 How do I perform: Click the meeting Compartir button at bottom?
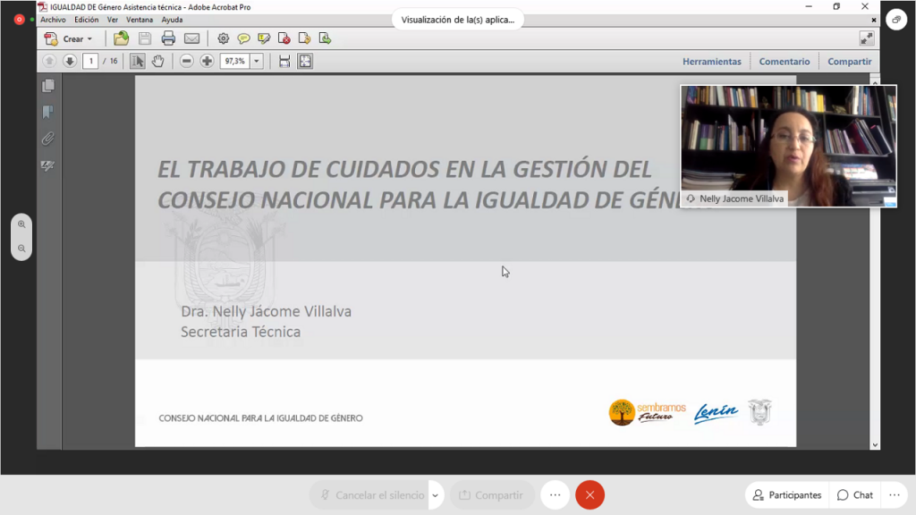[492, 495]
